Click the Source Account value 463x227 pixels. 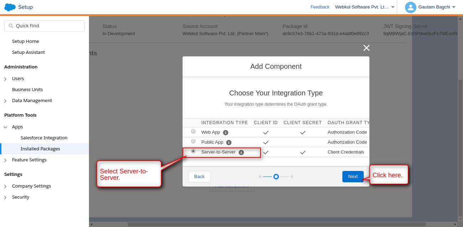pos(225,34)
